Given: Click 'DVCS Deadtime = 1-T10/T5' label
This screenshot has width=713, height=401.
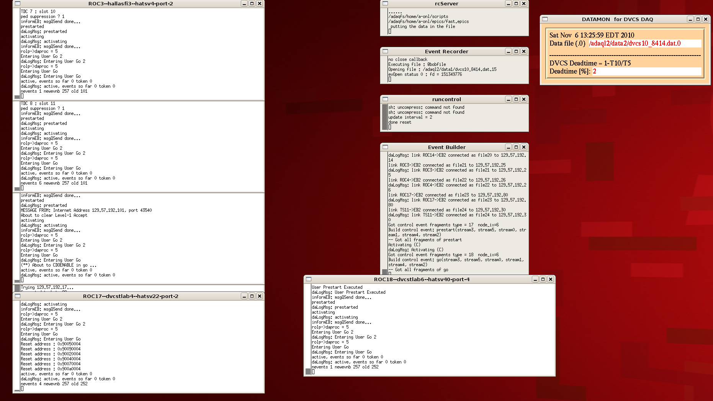Looking at the screenshot, I should point(590,63).
